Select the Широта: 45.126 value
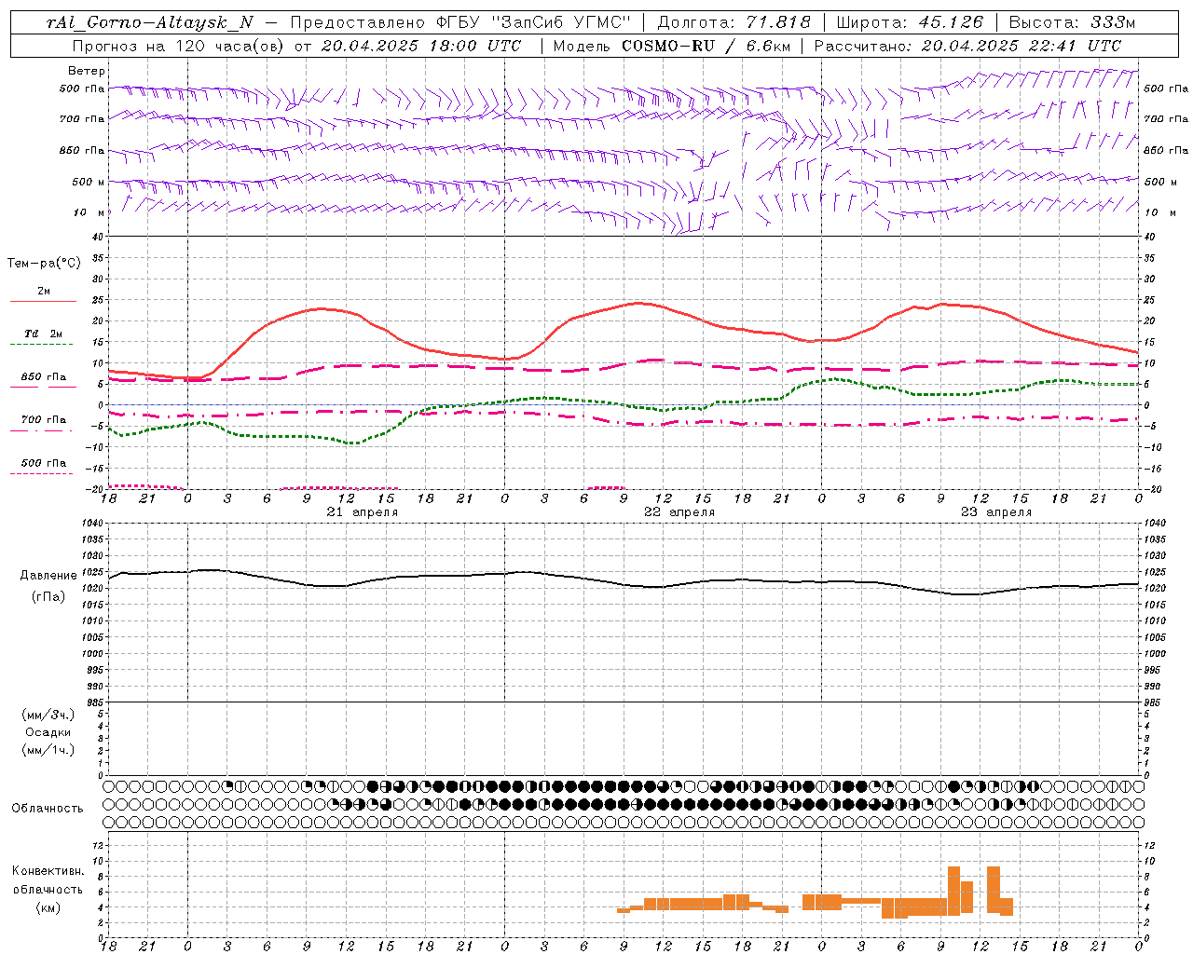The height and width of the screenshot is (954, 1193). tap(910, 22)
